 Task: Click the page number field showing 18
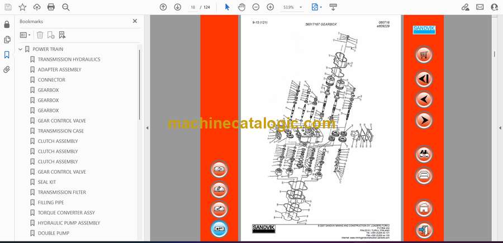click(x=193, y=7)
